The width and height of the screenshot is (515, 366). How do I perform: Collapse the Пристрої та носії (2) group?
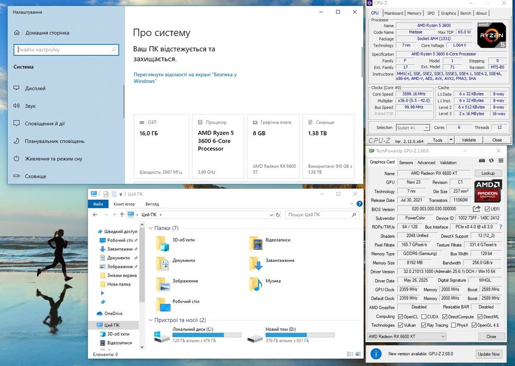(151, 320)
